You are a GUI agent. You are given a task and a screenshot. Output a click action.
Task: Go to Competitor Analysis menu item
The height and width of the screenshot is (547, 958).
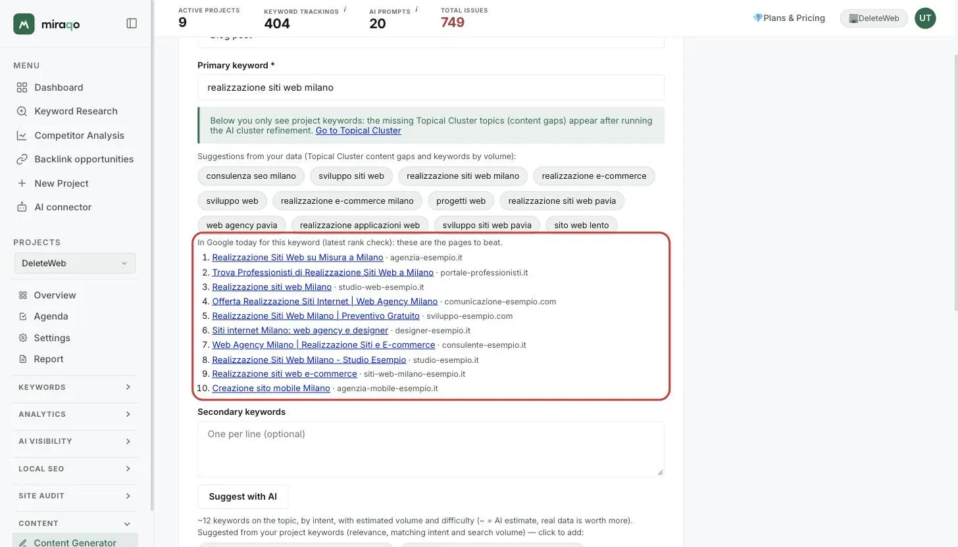point(79,135)
